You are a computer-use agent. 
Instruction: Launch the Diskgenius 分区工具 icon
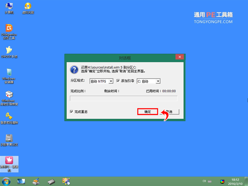point(9,32)
